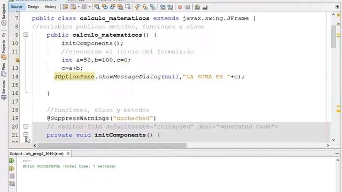
Task: Click the editor horizontal scrollbar thumb
Action: 112,146
